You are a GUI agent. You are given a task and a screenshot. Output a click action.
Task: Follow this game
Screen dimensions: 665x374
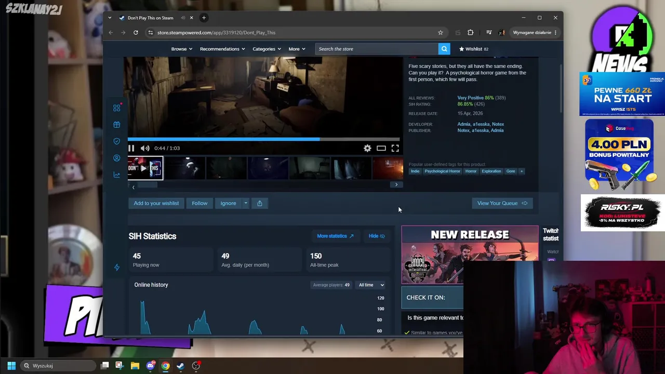click(x=199, y=203)
